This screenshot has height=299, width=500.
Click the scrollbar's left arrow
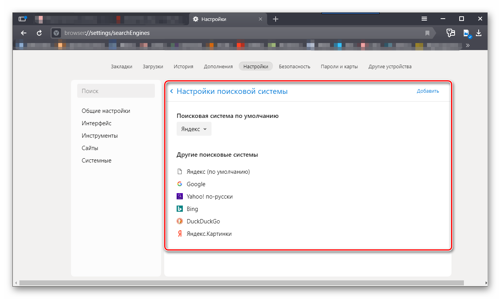point(16,283)
